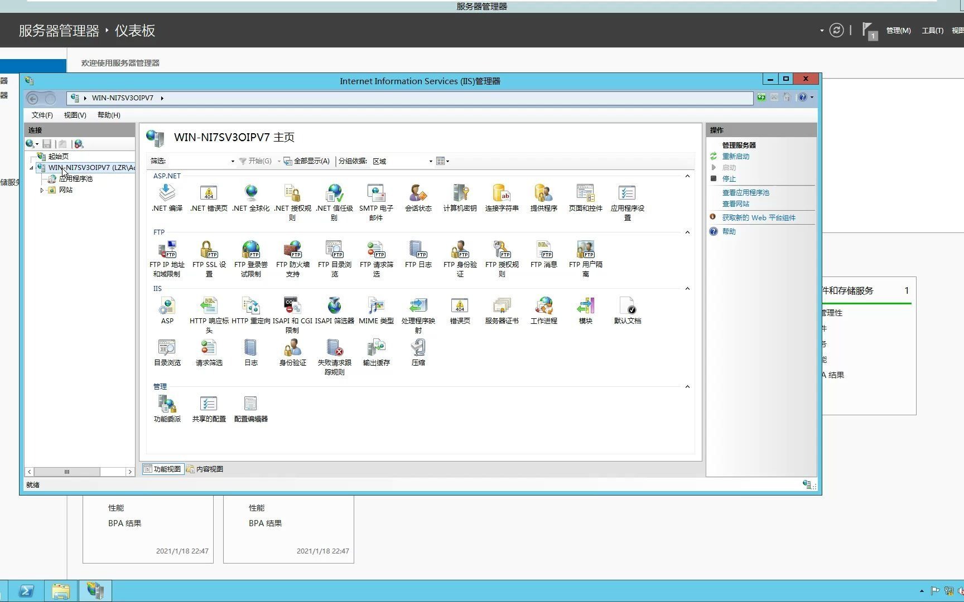Image resolution: width=964 pixels, height=602 pixels.
Task: Open the FTP 用户隔离 feature
Action: (585, 259)
